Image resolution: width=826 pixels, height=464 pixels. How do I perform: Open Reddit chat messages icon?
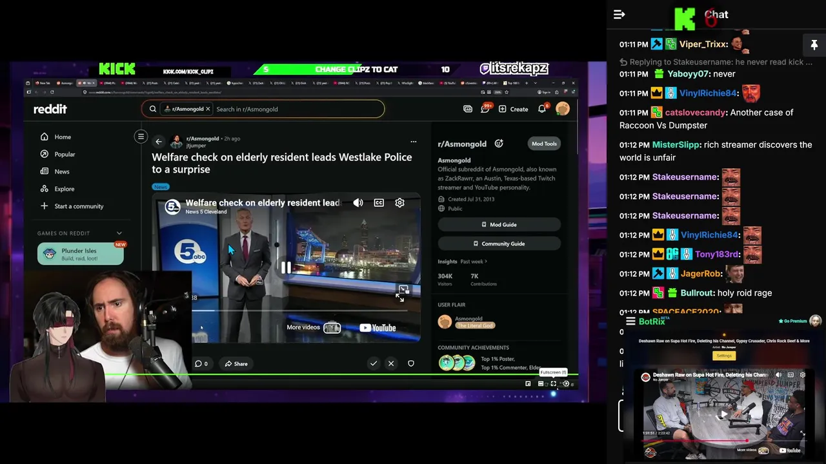pyautogui.click(x=485, y=109)
